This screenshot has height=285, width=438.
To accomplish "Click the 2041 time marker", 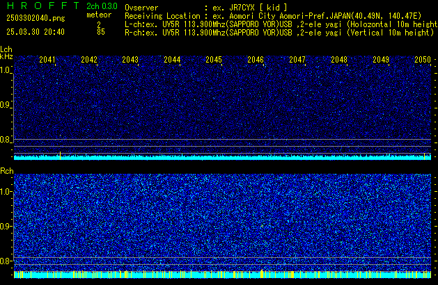I will coord(47,60).
